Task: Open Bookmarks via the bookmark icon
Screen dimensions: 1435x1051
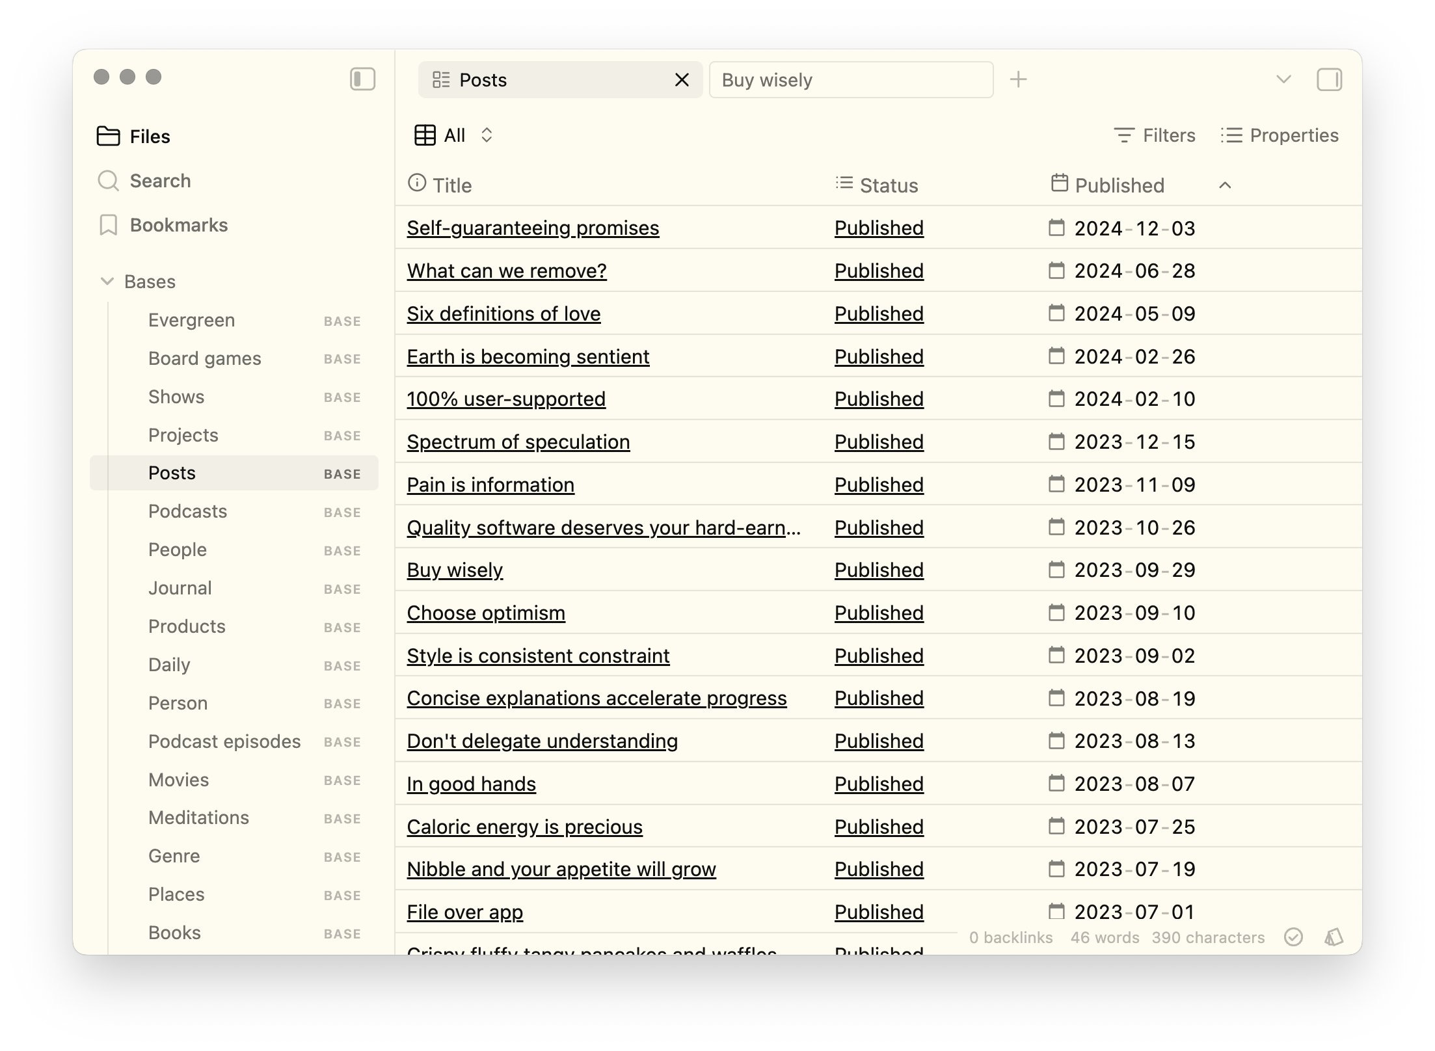Action: (108, 225)
